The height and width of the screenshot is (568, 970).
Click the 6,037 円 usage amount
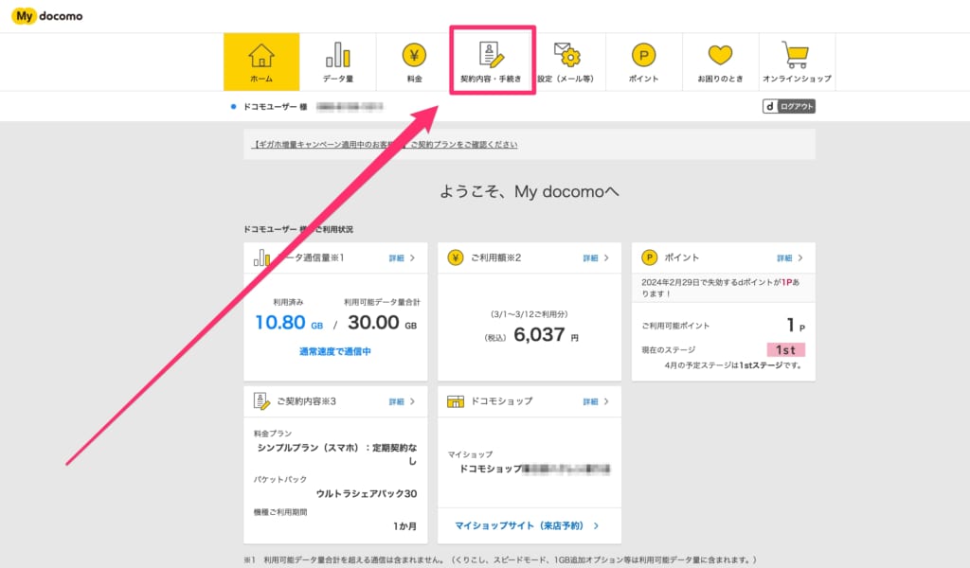coord(547,335)
